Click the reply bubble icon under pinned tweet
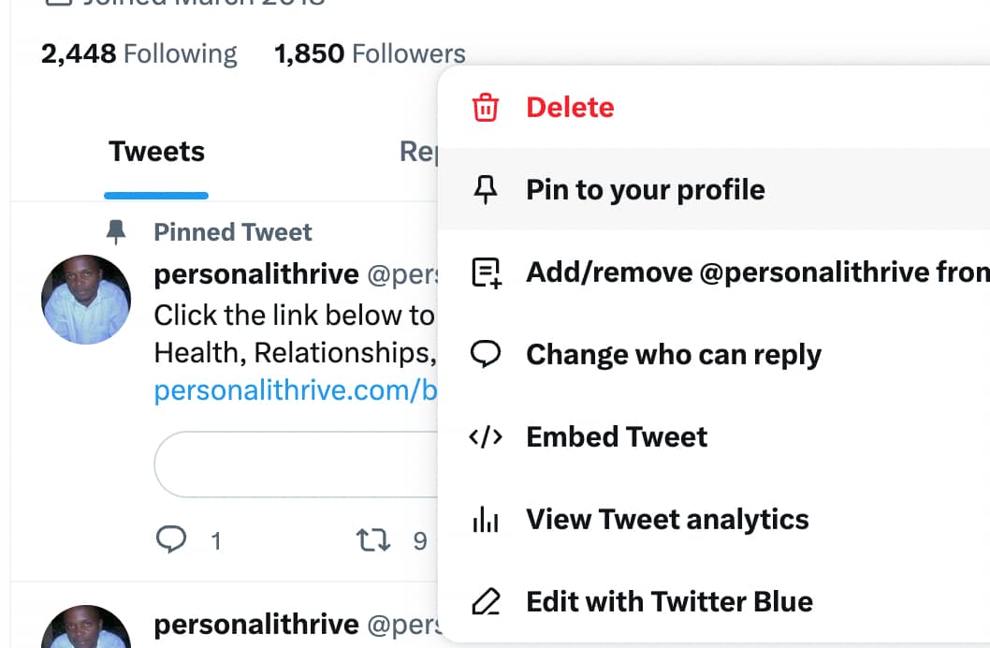Screen dimensions: 990x648 point(171,540)
